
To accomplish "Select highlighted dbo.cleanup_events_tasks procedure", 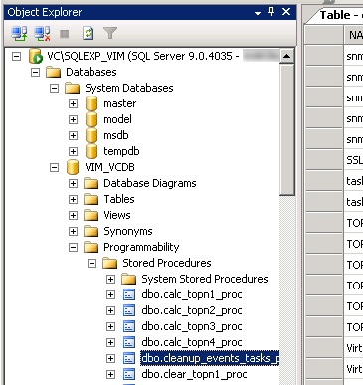I will (210, 358).
